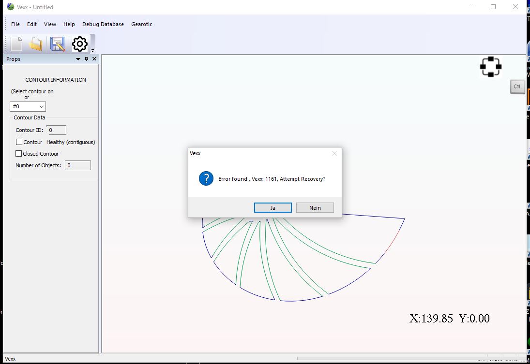The image size is (530, 364).
Task: Close the Props panel
Action: [94, 59]
